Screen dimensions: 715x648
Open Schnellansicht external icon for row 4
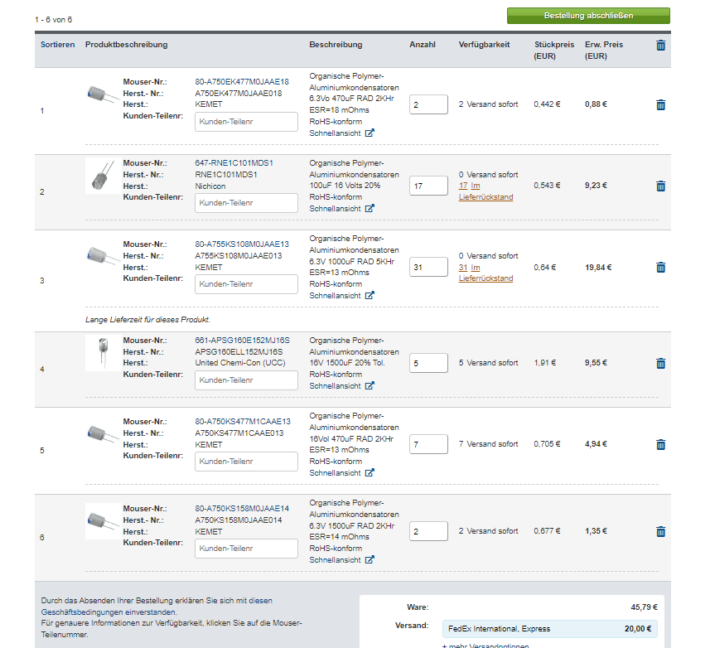(370, 386)
